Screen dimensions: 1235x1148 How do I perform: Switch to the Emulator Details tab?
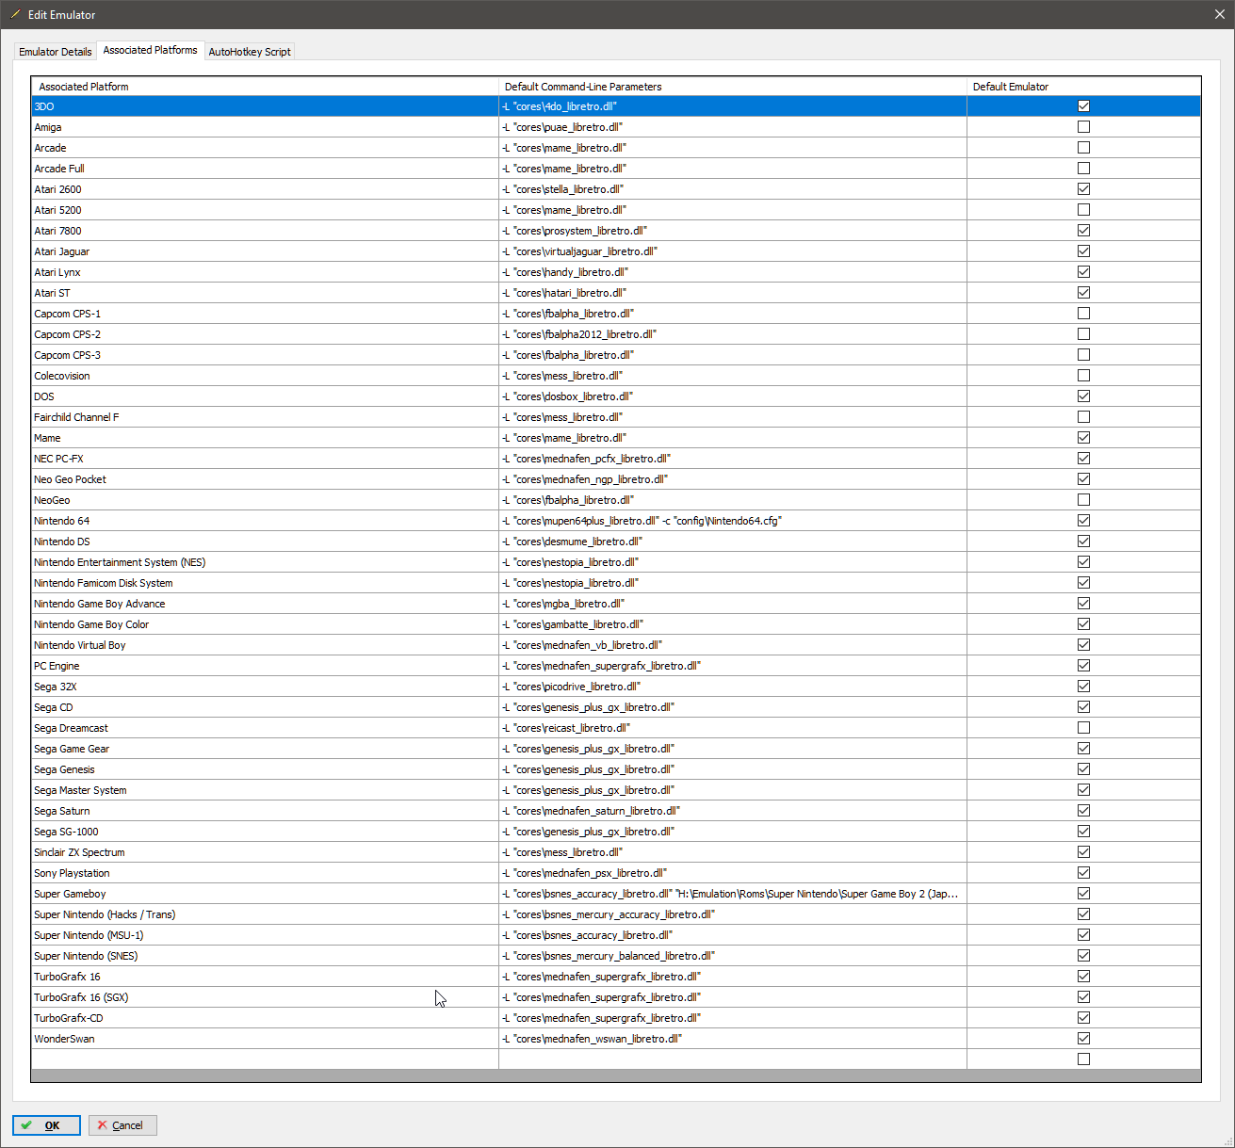point(56,52)
